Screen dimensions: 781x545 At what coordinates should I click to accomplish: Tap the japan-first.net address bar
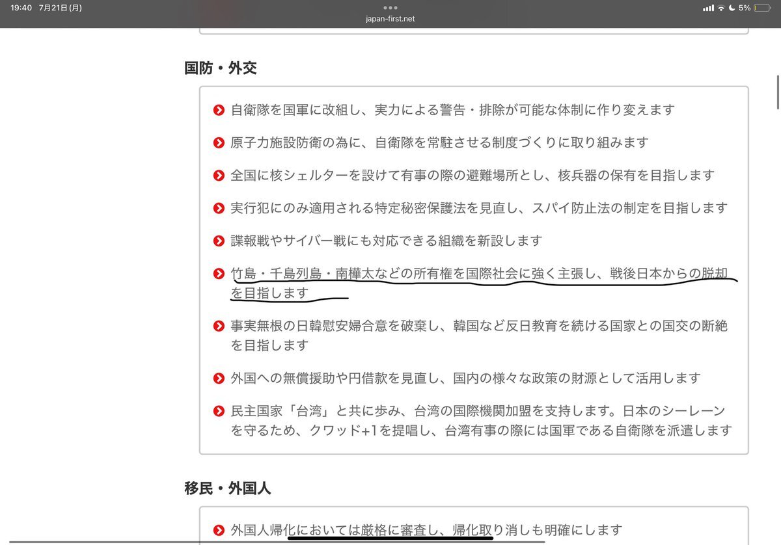[390, 19]
